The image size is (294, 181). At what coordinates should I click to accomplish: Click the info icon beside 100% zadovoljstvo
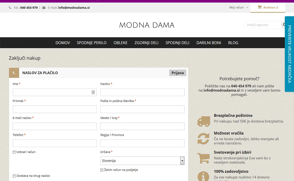pos(204,176)
